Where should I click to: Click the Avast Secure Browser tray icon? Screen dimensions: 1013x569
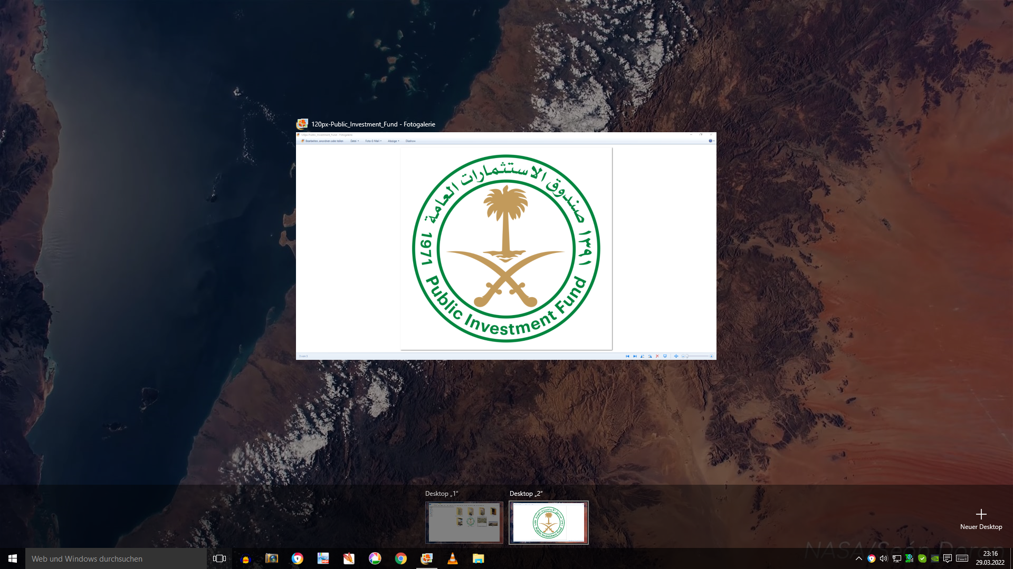click(x=871, y=558)
